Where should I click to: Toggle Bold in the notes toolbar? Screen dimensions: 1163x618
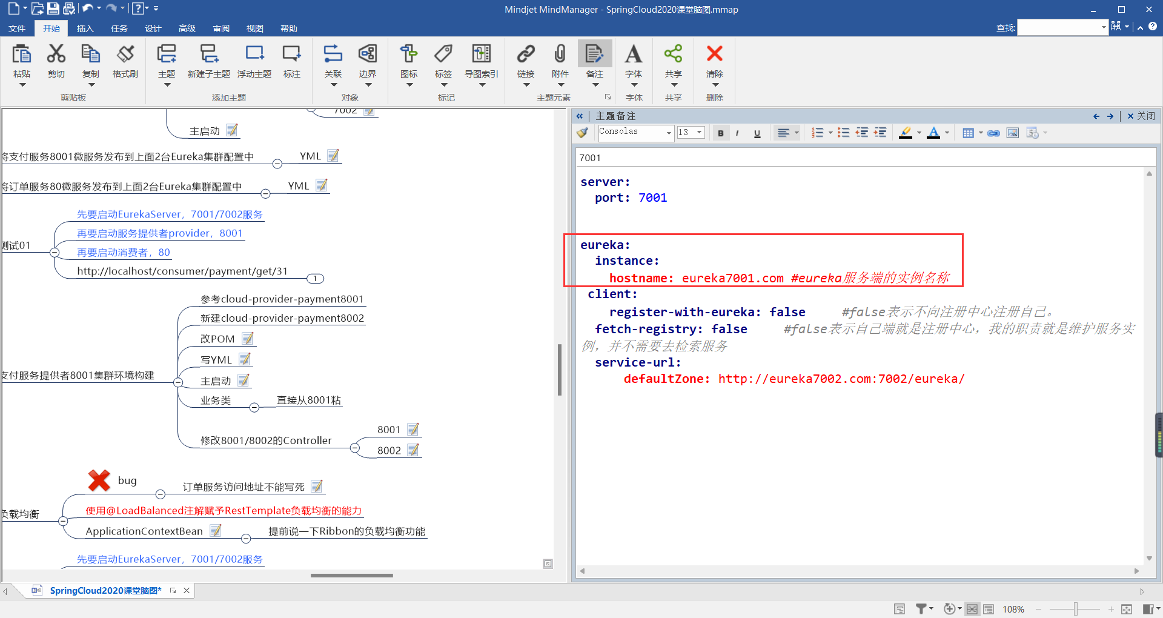tap(721, 133)
